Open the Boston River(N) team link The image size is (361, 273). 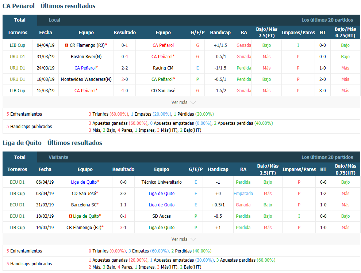[x=86, y=56]
